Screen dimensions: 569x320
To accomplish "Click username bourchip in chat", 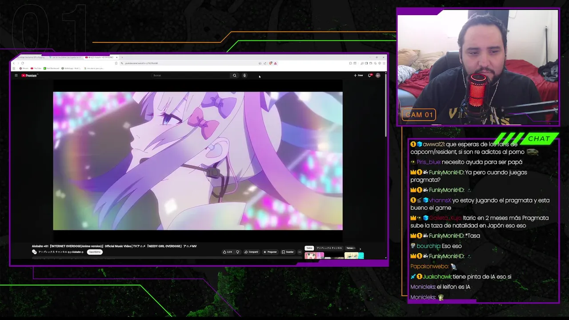I will (x=428, y=246).
